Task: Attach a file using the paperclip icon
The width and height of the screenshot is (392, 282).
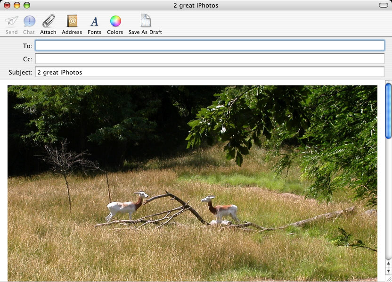Action: click(x=48, y=22)
